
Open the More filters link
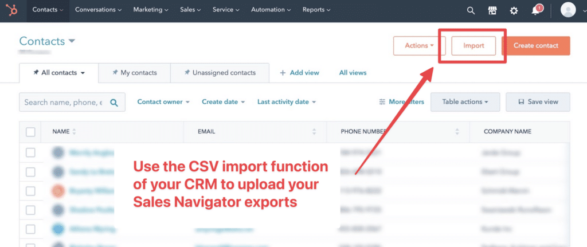(x=402, y=102)
